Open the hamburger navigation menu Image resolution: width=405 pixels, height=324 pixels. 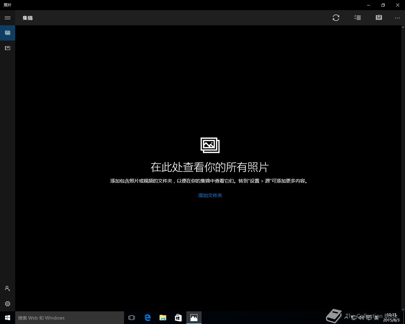click(8, 18)
